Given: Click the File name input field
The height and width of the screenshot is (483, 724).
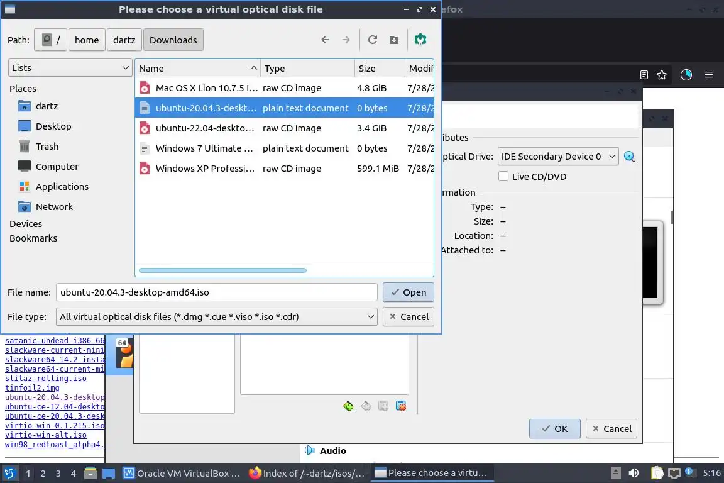Looking at the screenshot, I should tap(217, 292).
